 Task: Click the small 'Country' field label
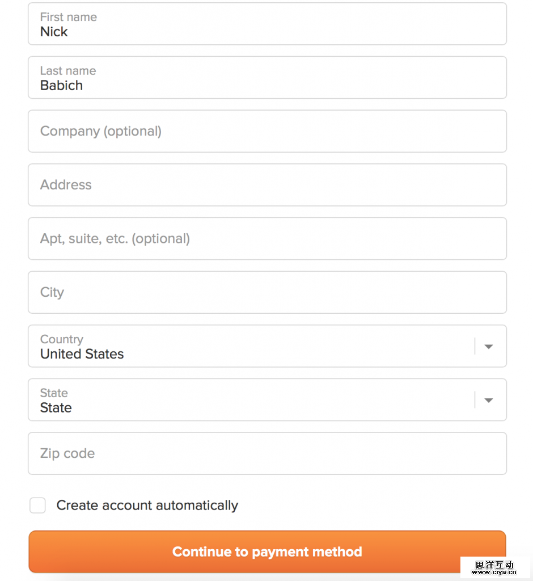(61, 339)
